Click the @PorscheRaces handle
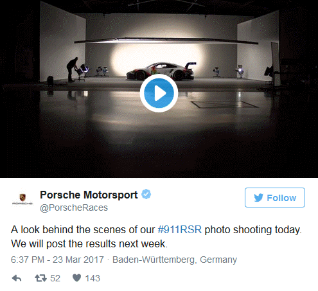 pos(74,207)
